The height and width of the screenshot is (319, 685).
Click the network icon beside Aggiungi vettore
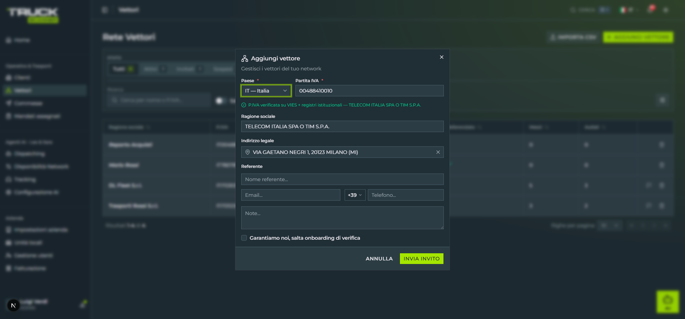tap(245, 58)
